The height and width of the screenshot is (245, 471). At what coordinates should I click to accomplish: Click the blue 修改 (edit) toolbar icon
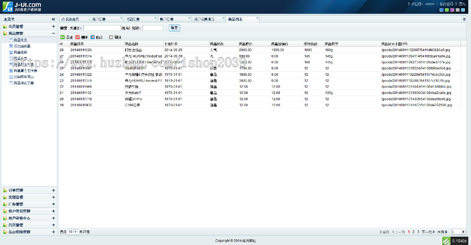pyautogui.click(x=93, y=37)
